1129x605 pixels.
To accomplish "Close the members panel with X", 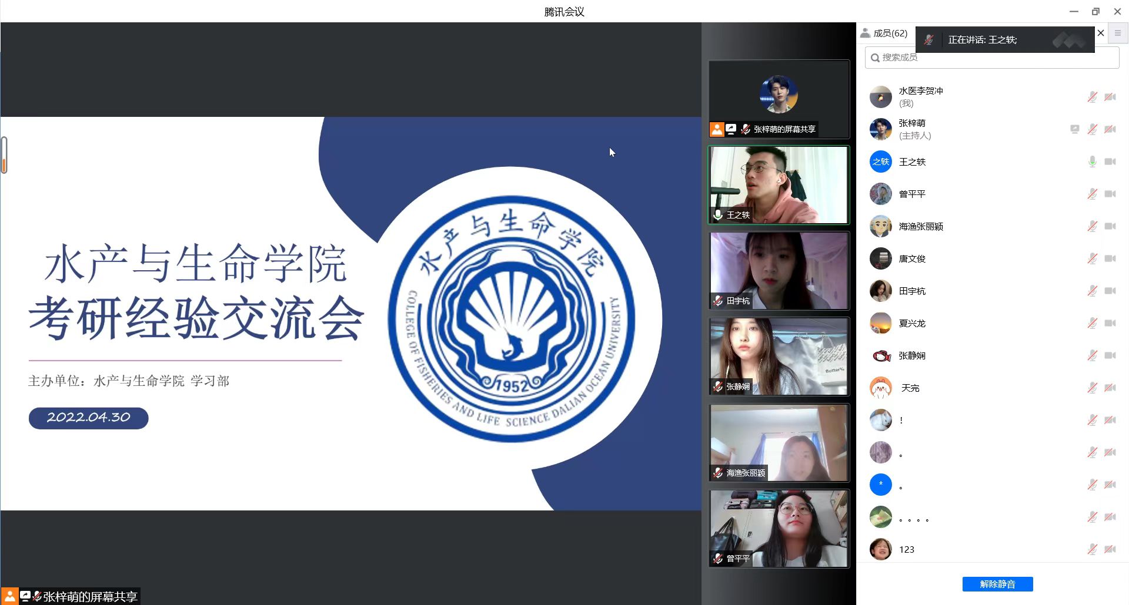I will click(1101, 33).
